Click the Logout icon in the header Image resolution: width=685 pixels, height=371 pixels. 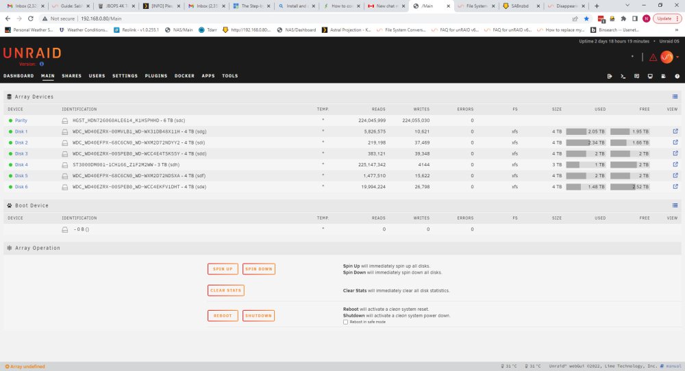tap(610, 76)
